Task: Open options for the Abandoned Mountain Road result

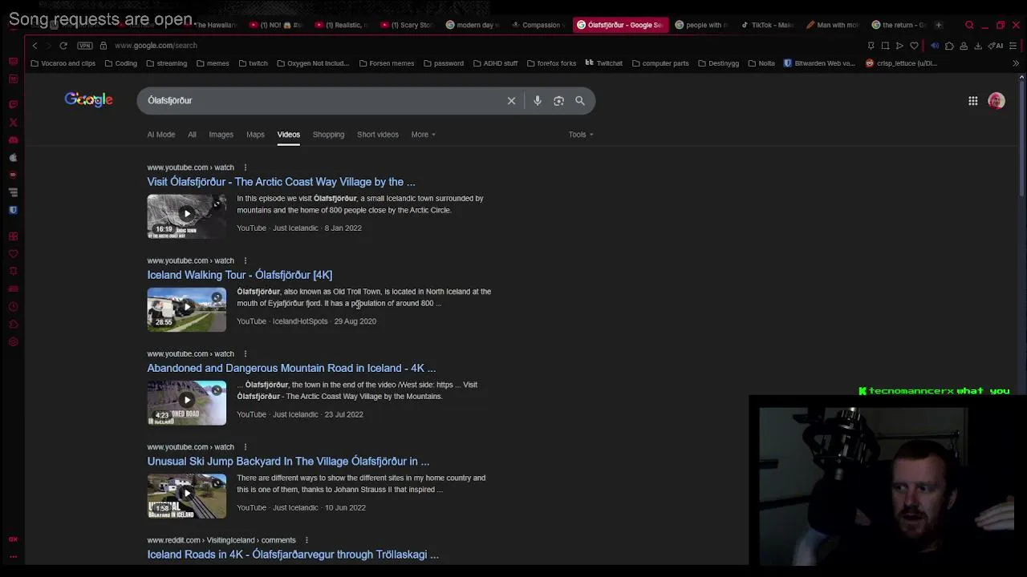Action: point(246,353)
